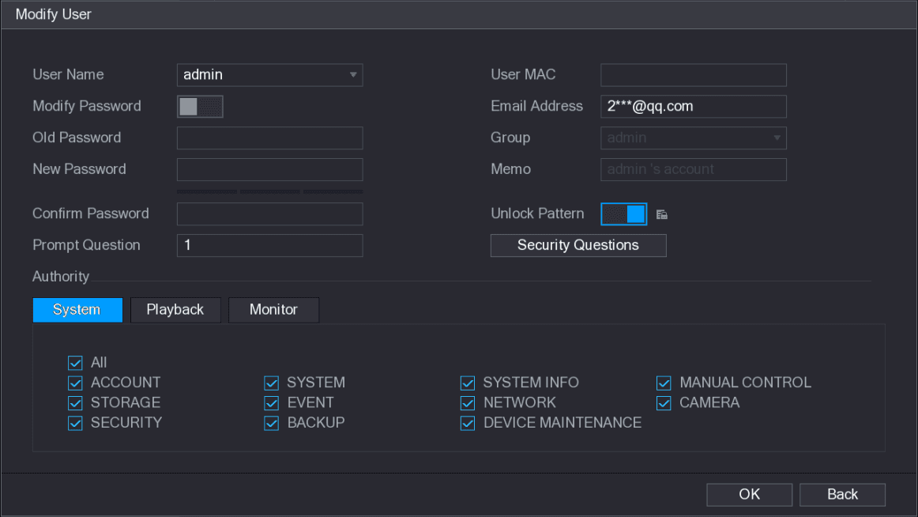Go Back from Modify User

pos(842,495)
